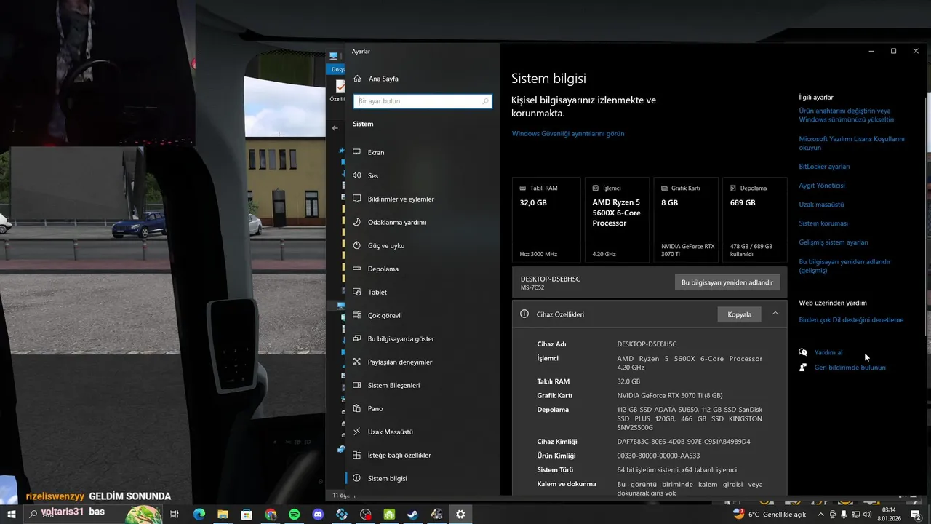Viewport: 931px width, 524px height.
Task: Open Spotify from taskbar
Action: pos(294,514)
